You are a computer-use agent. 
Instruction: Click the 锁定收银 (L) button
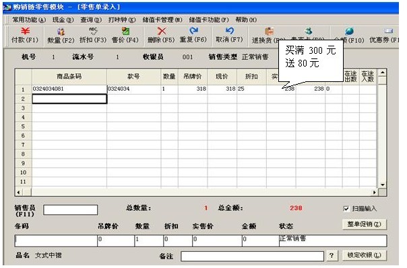pyautogui.click(x=364, y=255)
